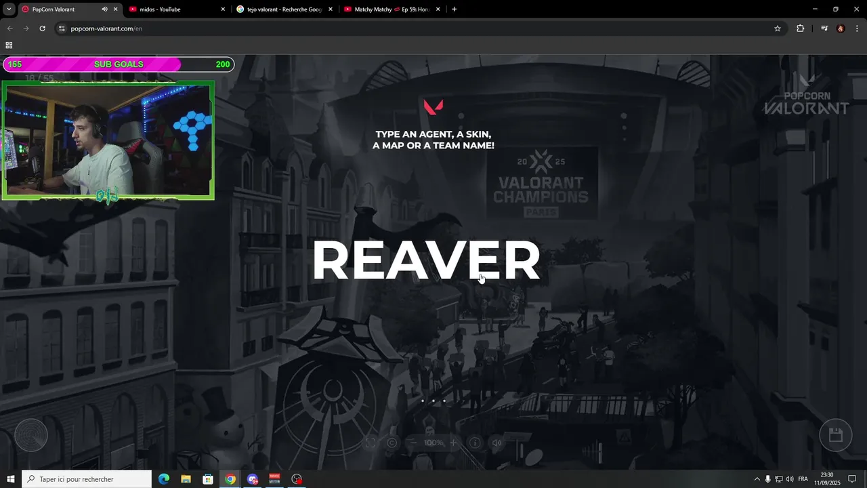Mute the game sound speaker icon
The height and width of the screenshot is (488, 867).
[496, 443]
